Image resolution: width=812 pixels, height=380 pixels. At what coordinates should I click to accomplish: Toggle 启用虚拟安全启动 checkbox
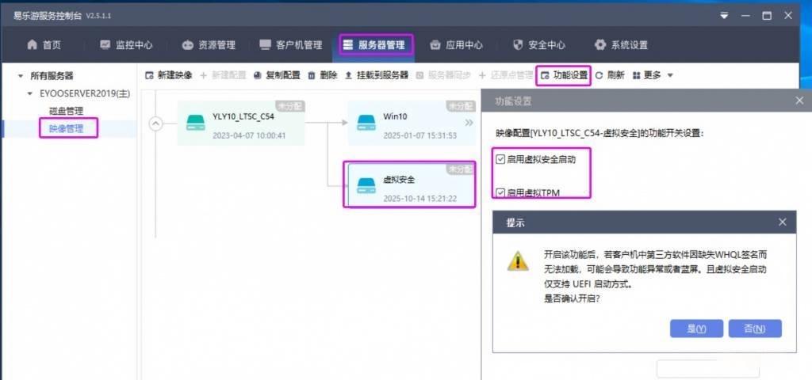[500, 160]
